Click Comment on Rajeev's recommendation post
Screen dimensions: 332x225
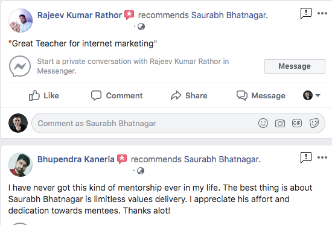(x=117, y=95)
